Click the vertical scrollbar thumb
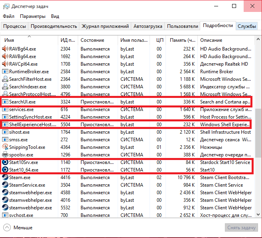The width and height of the screenshot is (262, 238). [x=258, y=133]
